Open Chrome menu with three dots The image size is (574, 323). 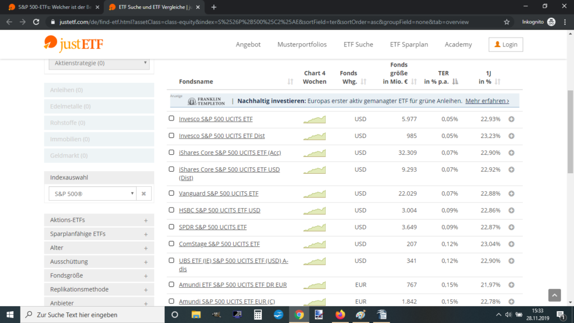565,22
